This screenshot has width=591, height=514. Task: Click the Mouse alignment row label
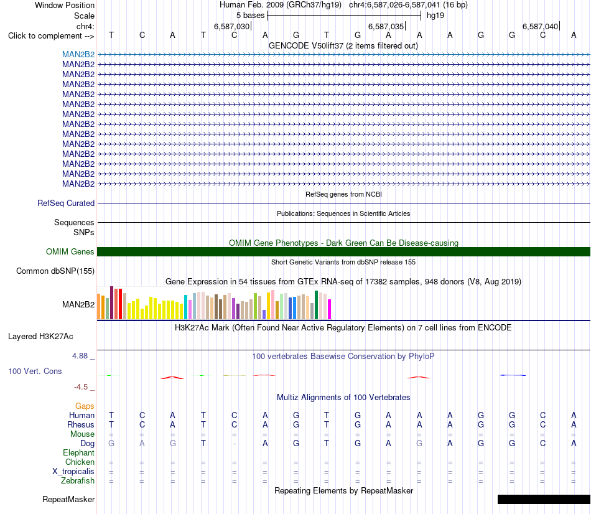(82, 434)
